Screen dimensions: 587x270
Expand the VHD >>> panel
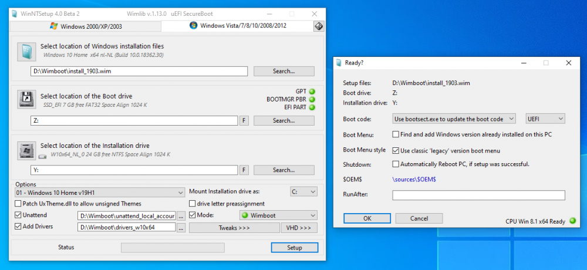tap(299, 228)
